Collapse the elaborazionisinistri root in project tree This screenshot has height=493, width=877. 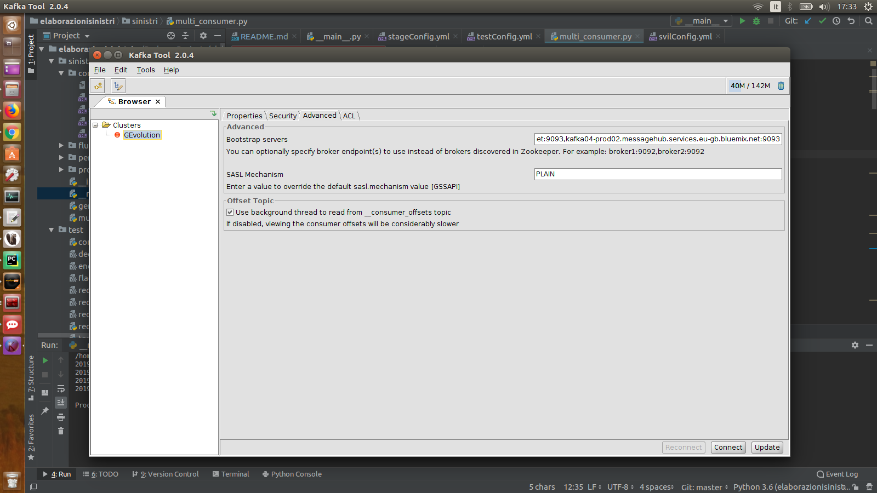[42, 49]
